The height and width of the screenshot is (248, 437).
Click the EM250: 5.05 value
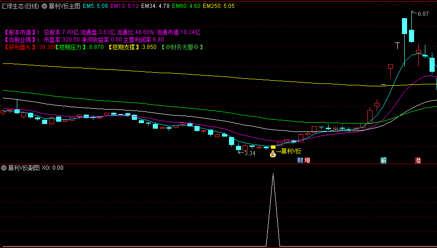[219, 6]
